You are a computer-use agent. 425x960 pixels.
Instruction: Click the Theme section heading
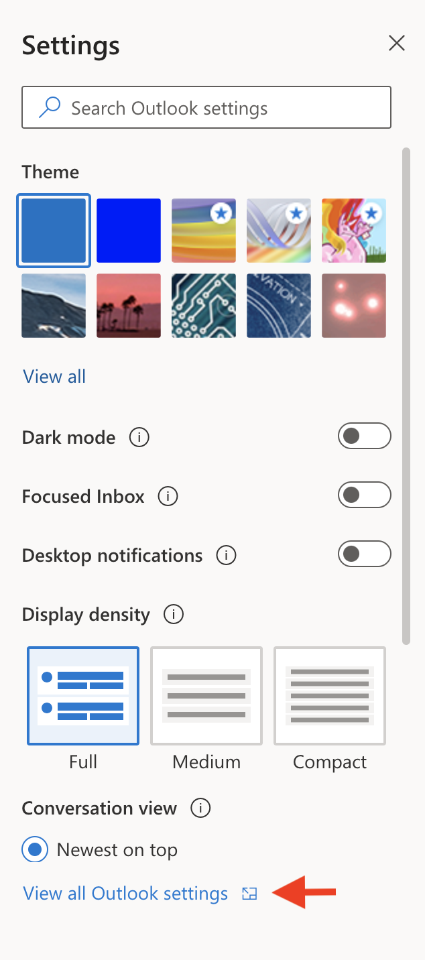(50, 172)
